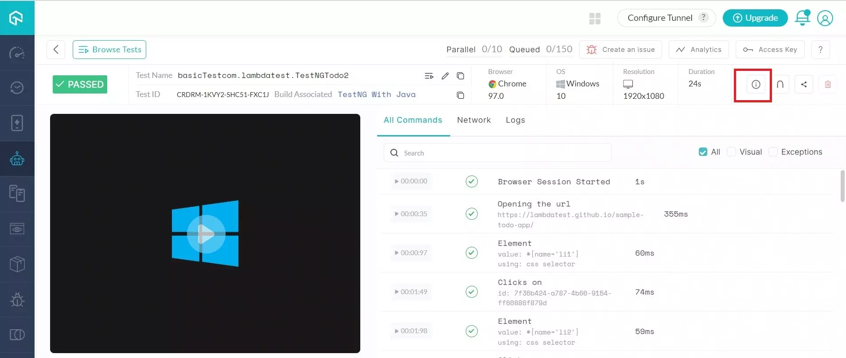The height and width of the screenshot is (358, 846).
Task: Play the test recording video
Action: [x=206, y=233]
